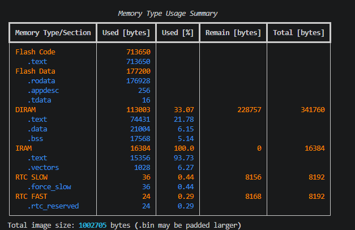The width and height of the screenshot is (355, 230).
Task: Click the 113003 used bytes value
Action: pyautogui.click(x=138, y=110)
